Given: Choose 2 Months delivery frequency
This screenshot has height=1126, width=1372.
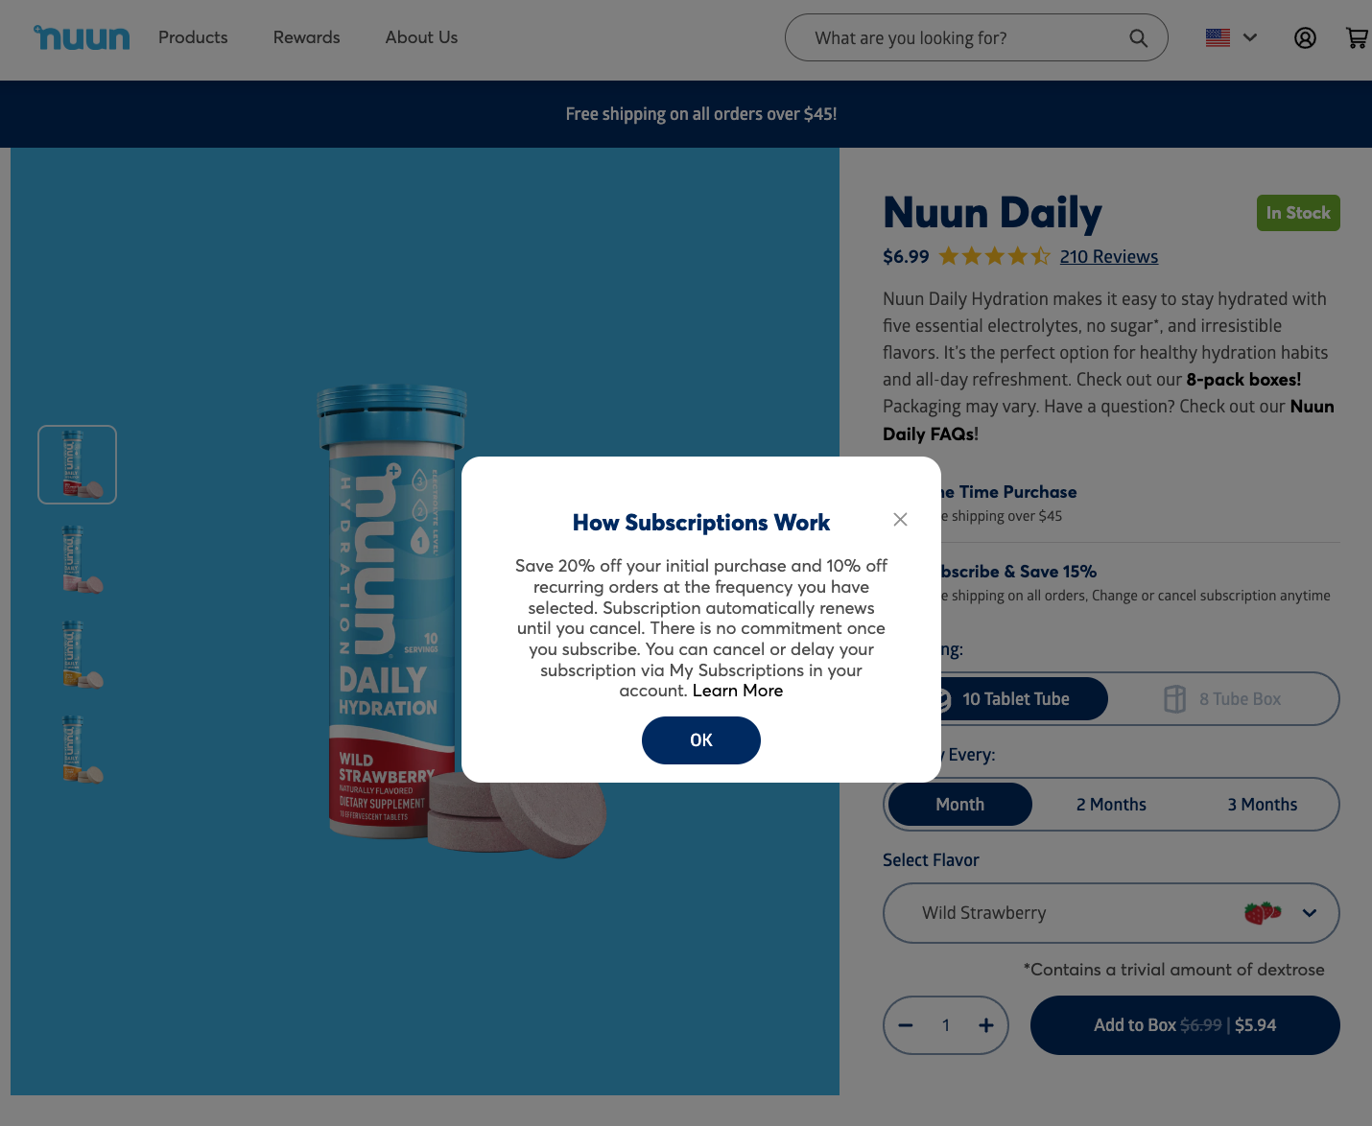Looking at the screenshot, I should [1111, 805].
